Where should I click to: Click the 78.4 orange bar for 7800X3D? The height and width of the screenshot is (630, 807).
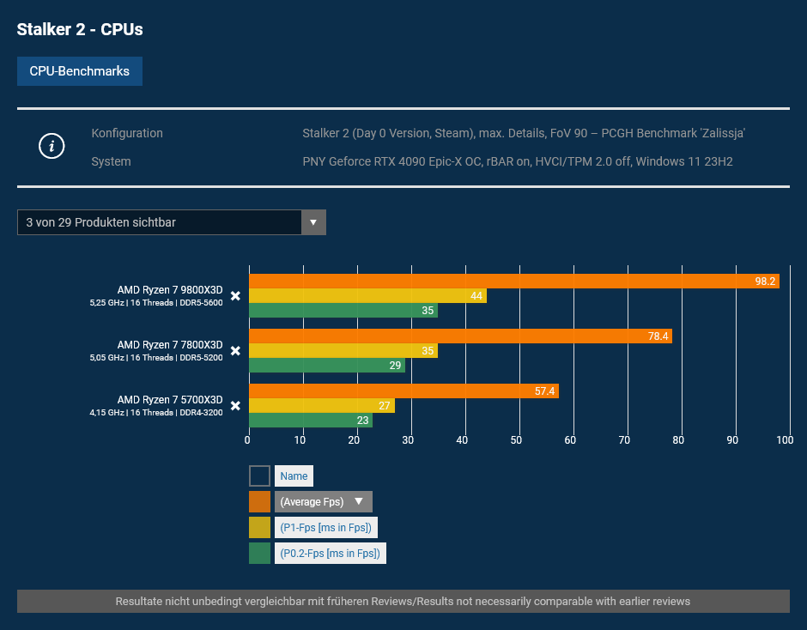tap(461, 336)
